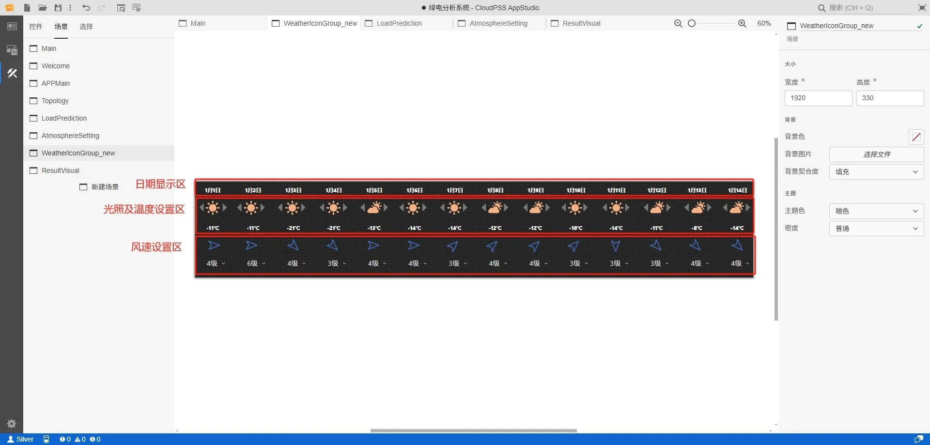Open the wind level dropdown under 1月12日
The height and width of the screenshot is (445, 930).
pos(660,263)
